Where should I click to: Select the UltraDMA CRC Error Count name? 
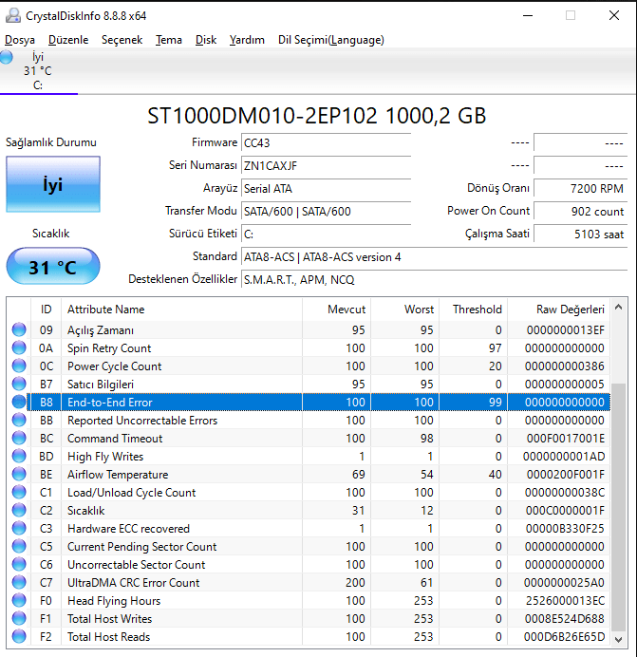point(133,582)
